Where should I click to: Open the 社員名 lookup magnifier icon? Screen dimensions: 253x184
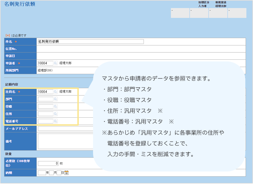coord(55,92)
